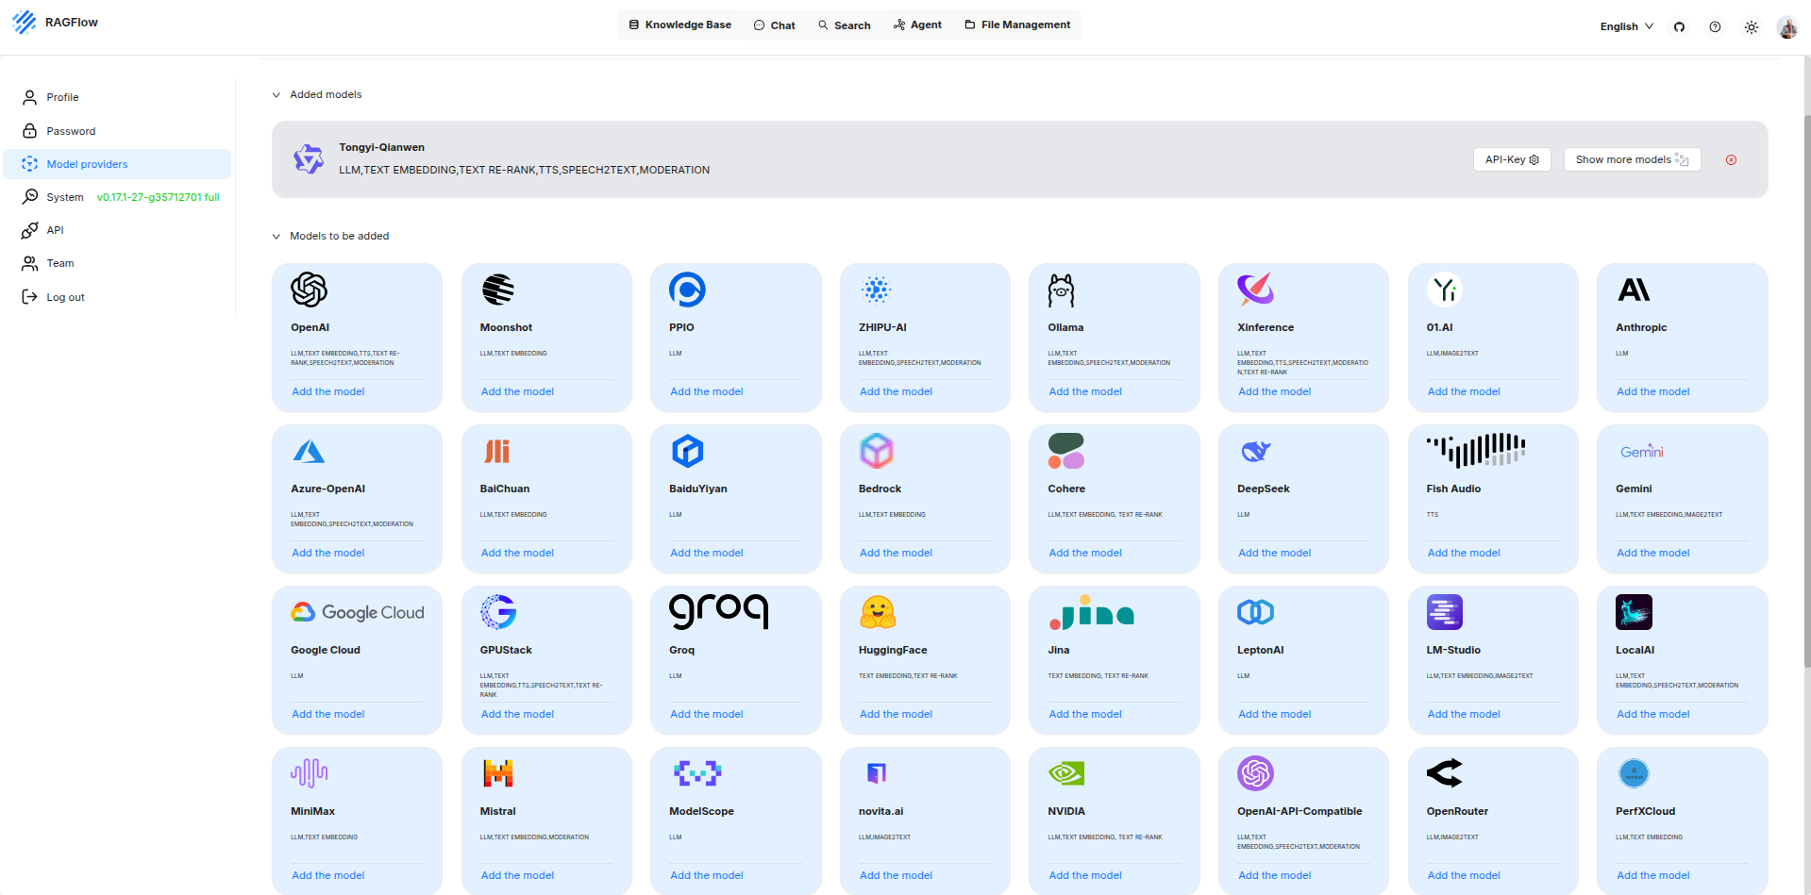Add the model for OpenAI
This screenshot has height=895, width=1811.
(328, 391)
